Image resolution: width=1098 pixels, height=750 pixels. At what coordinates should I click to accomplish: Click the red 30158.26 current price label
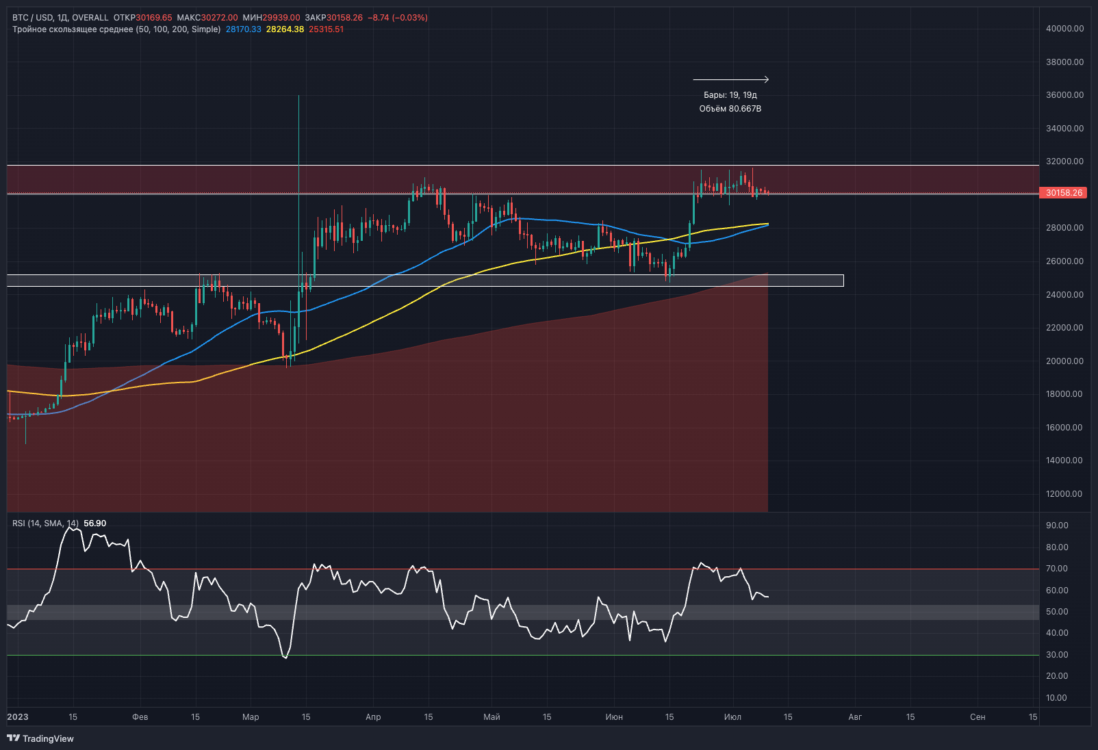tap(1064, 193)
